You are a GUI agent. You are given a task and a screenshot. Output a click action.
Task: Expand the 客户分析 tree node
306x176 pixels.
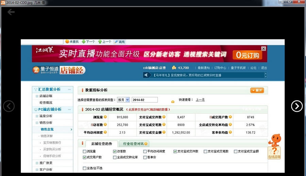[37, 170]
